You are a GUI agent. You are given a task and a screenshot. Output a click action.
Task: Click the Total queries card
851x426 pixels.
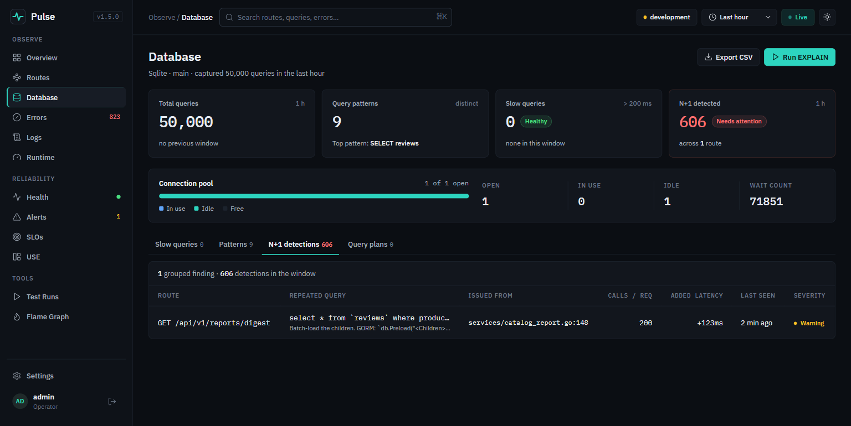click(x=232, y=123)
